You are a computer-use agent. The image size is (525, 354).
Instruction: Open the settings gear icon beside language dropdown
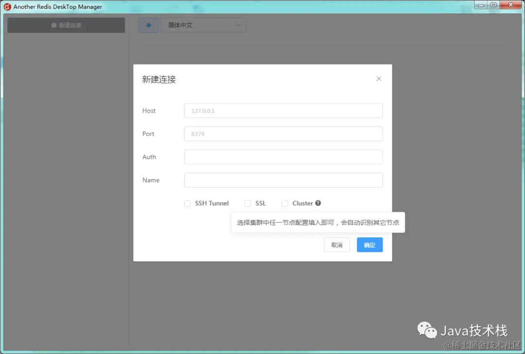[x=148, y=25]
